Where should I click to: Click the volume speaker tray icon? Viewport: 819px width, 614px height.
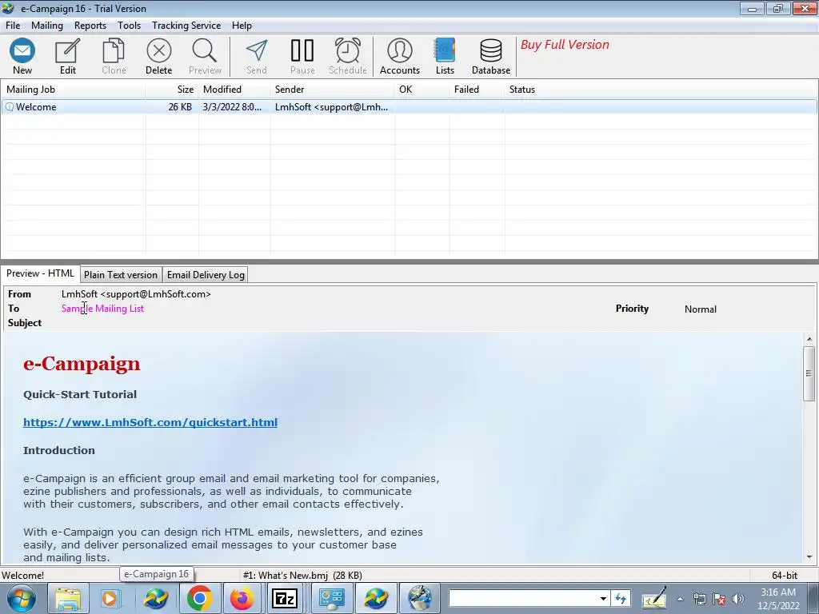point(738,599)
